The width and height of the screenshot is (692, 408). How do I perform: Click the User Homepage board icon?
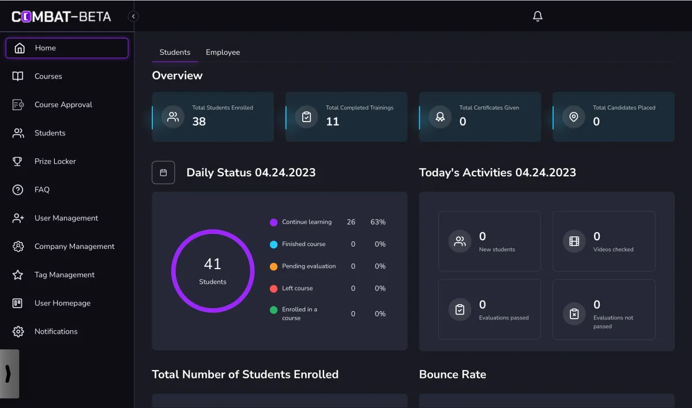[18, 303]
